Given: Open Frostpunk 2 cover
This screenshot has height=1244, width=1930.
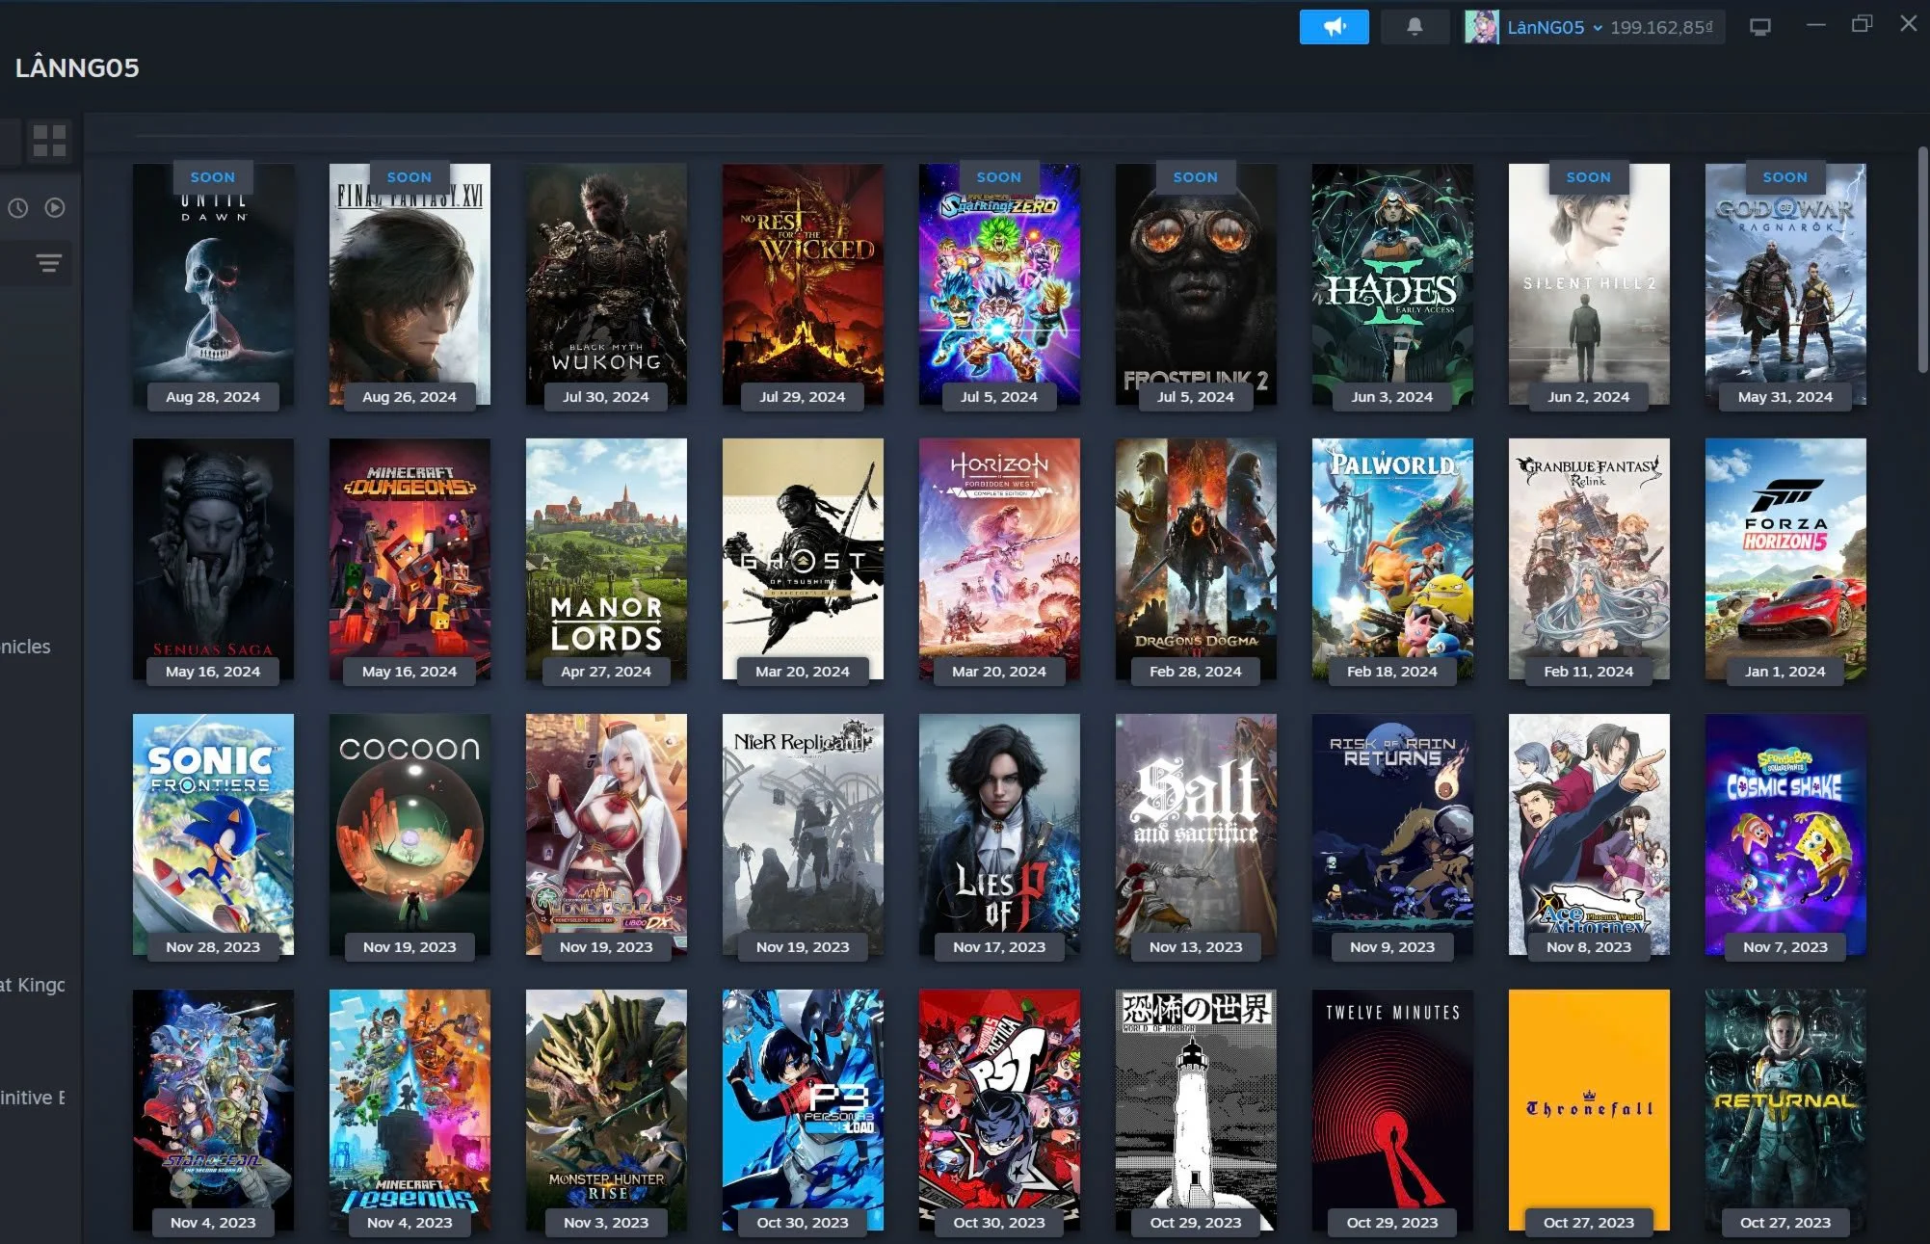Looking at the screenshot, I should (x=1196, y=284).
